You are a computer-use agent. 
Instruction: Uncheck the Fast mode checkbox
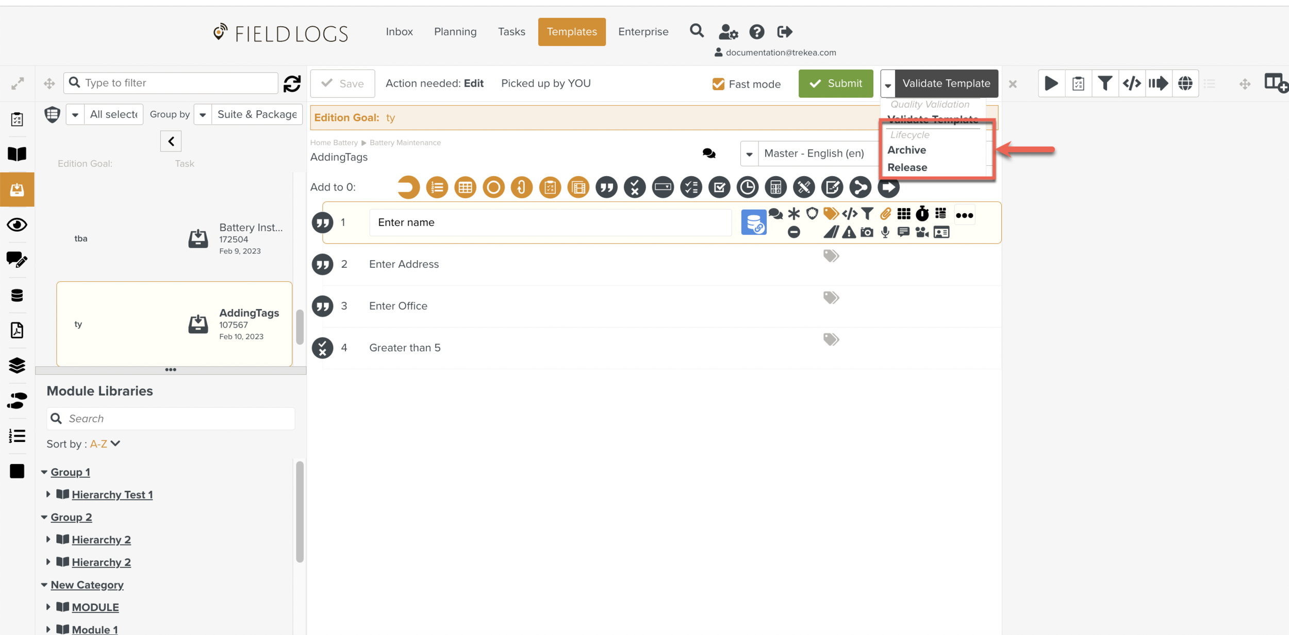click(x=718, y=83)
